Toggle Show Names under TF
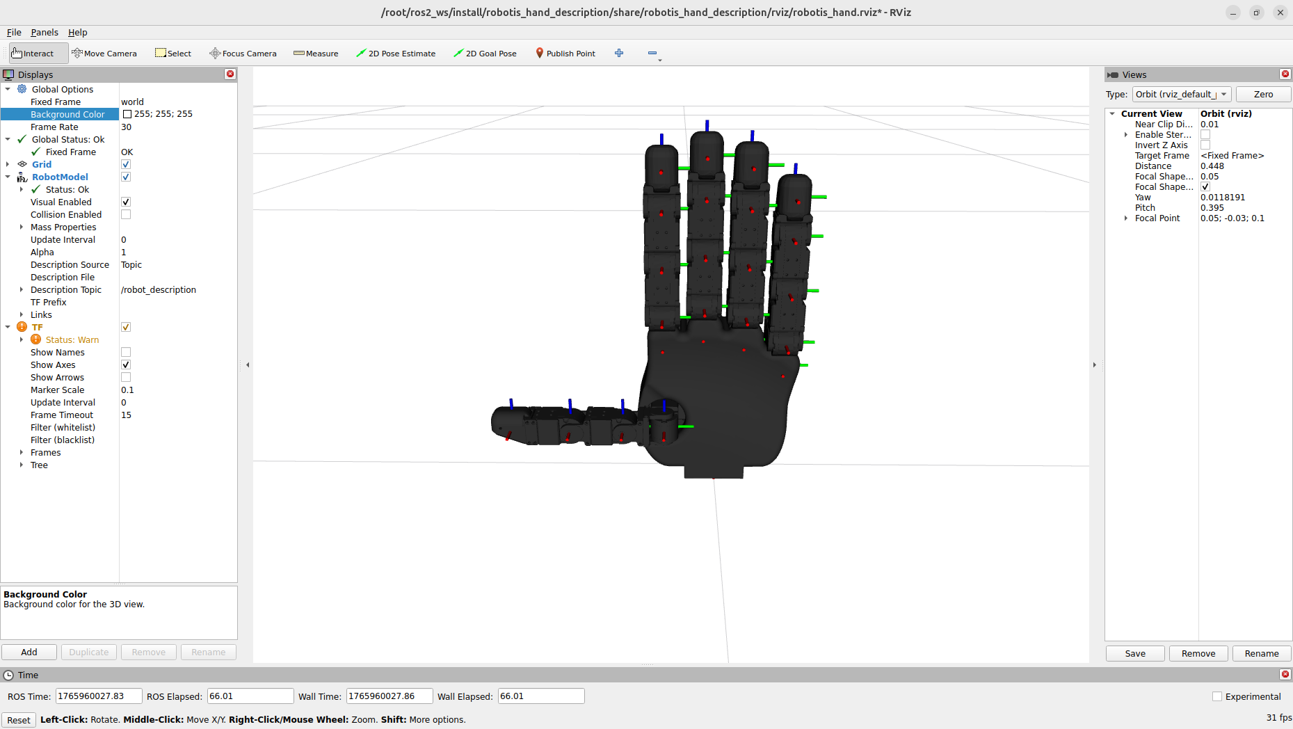Image resolution: width=1293 pixels, height=729 pixels. coord(126,352)
